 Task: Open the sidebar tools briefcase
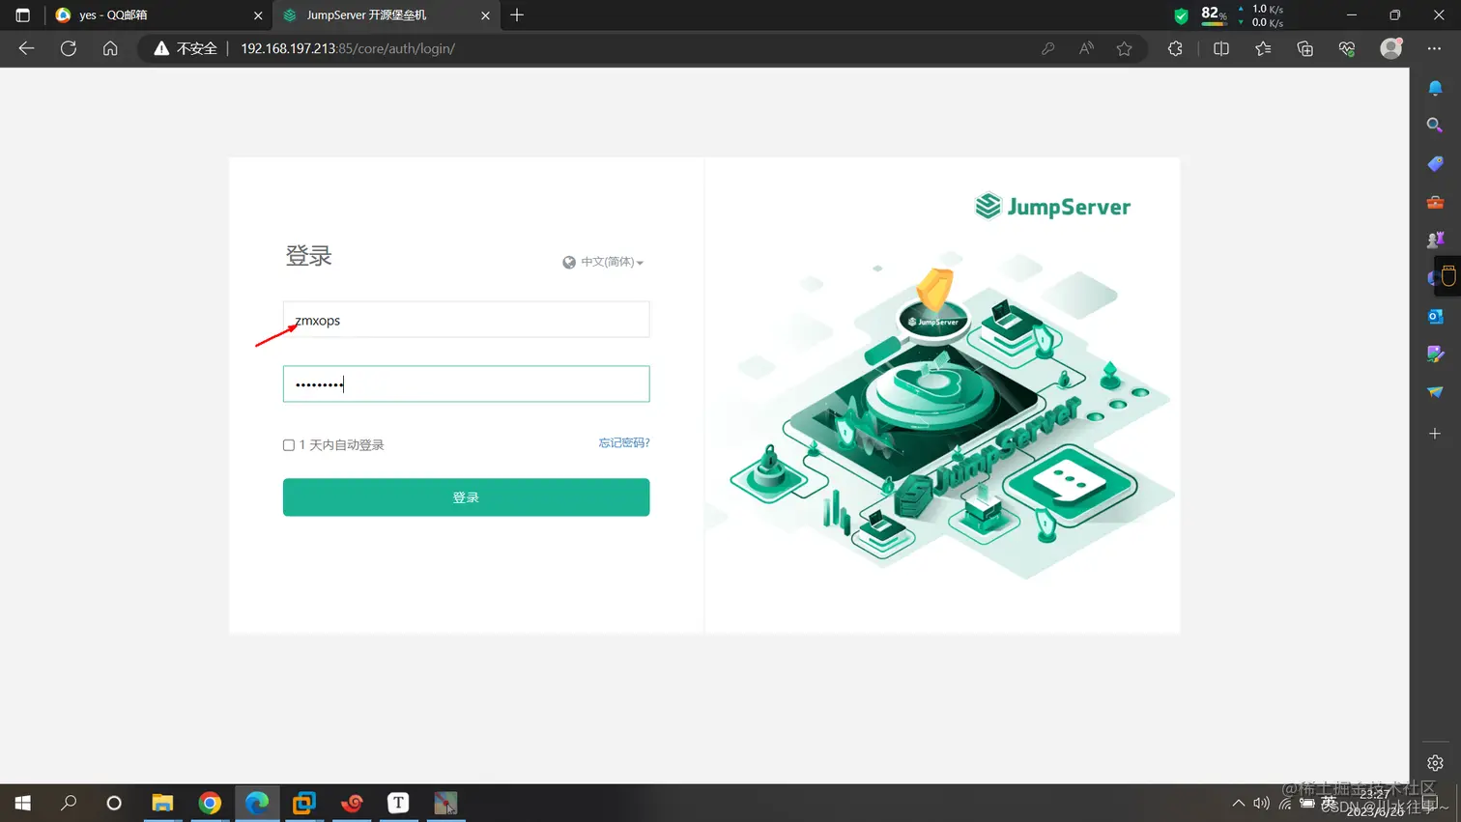1435,202
